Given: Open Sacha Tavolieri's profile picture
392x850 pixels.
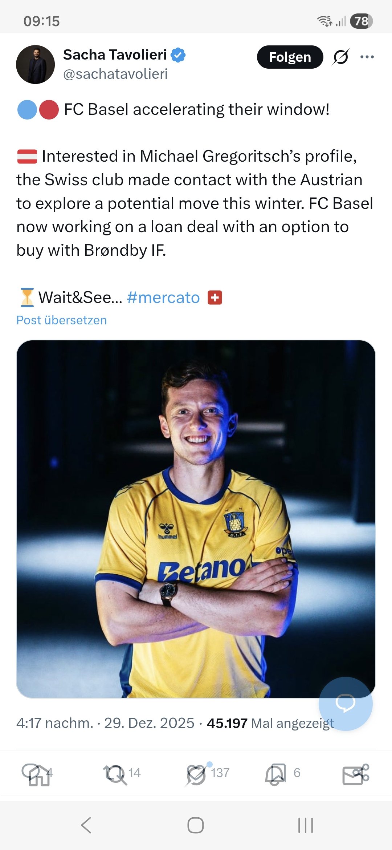Looking at the screenshot, I should 36,65.
